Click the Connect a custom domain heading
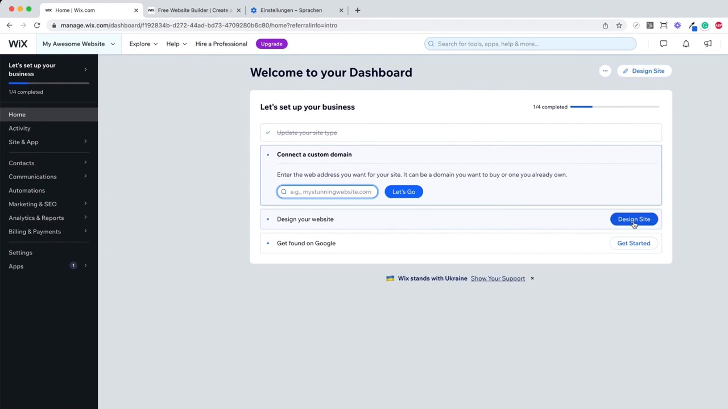This screenshot has width=728, height=409. click(x=314, y=155)
